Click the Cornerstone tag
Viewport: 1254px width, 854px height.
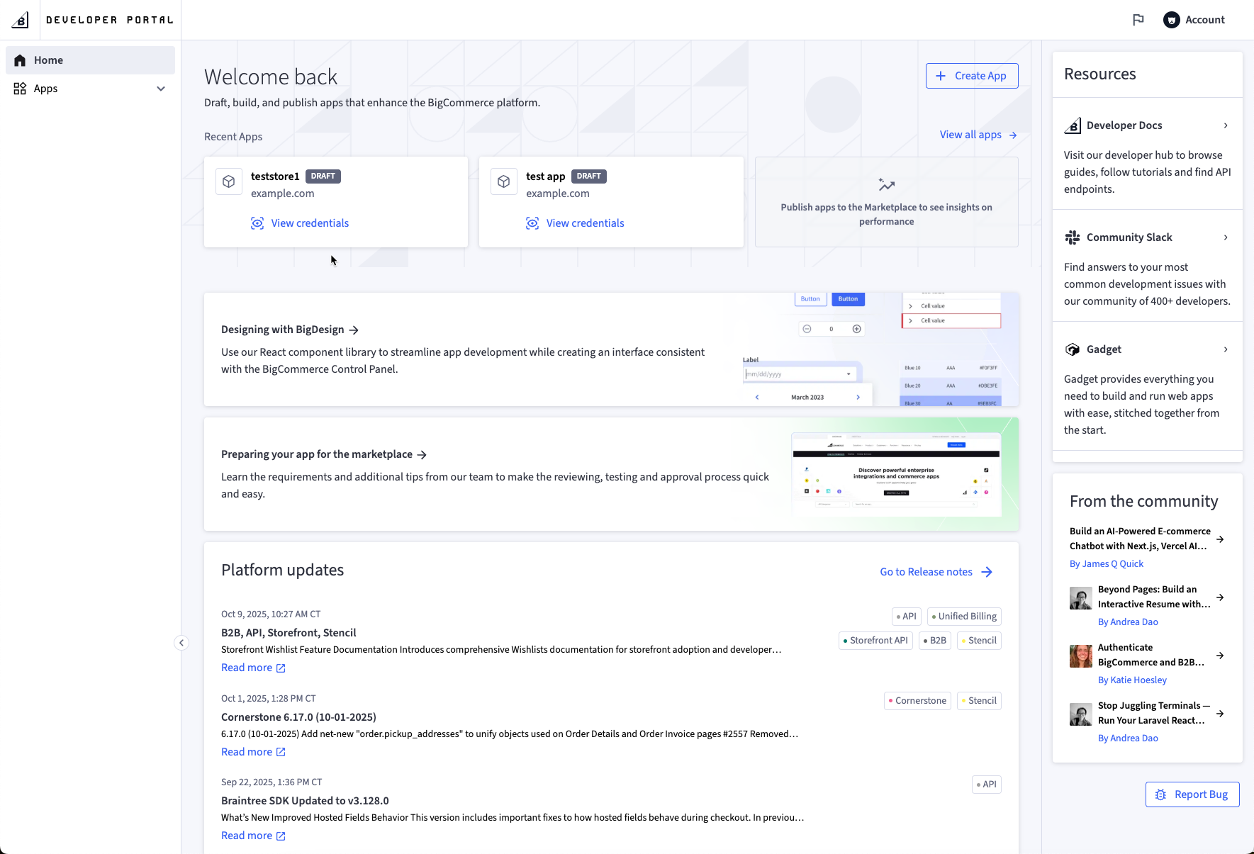point(917,701)
